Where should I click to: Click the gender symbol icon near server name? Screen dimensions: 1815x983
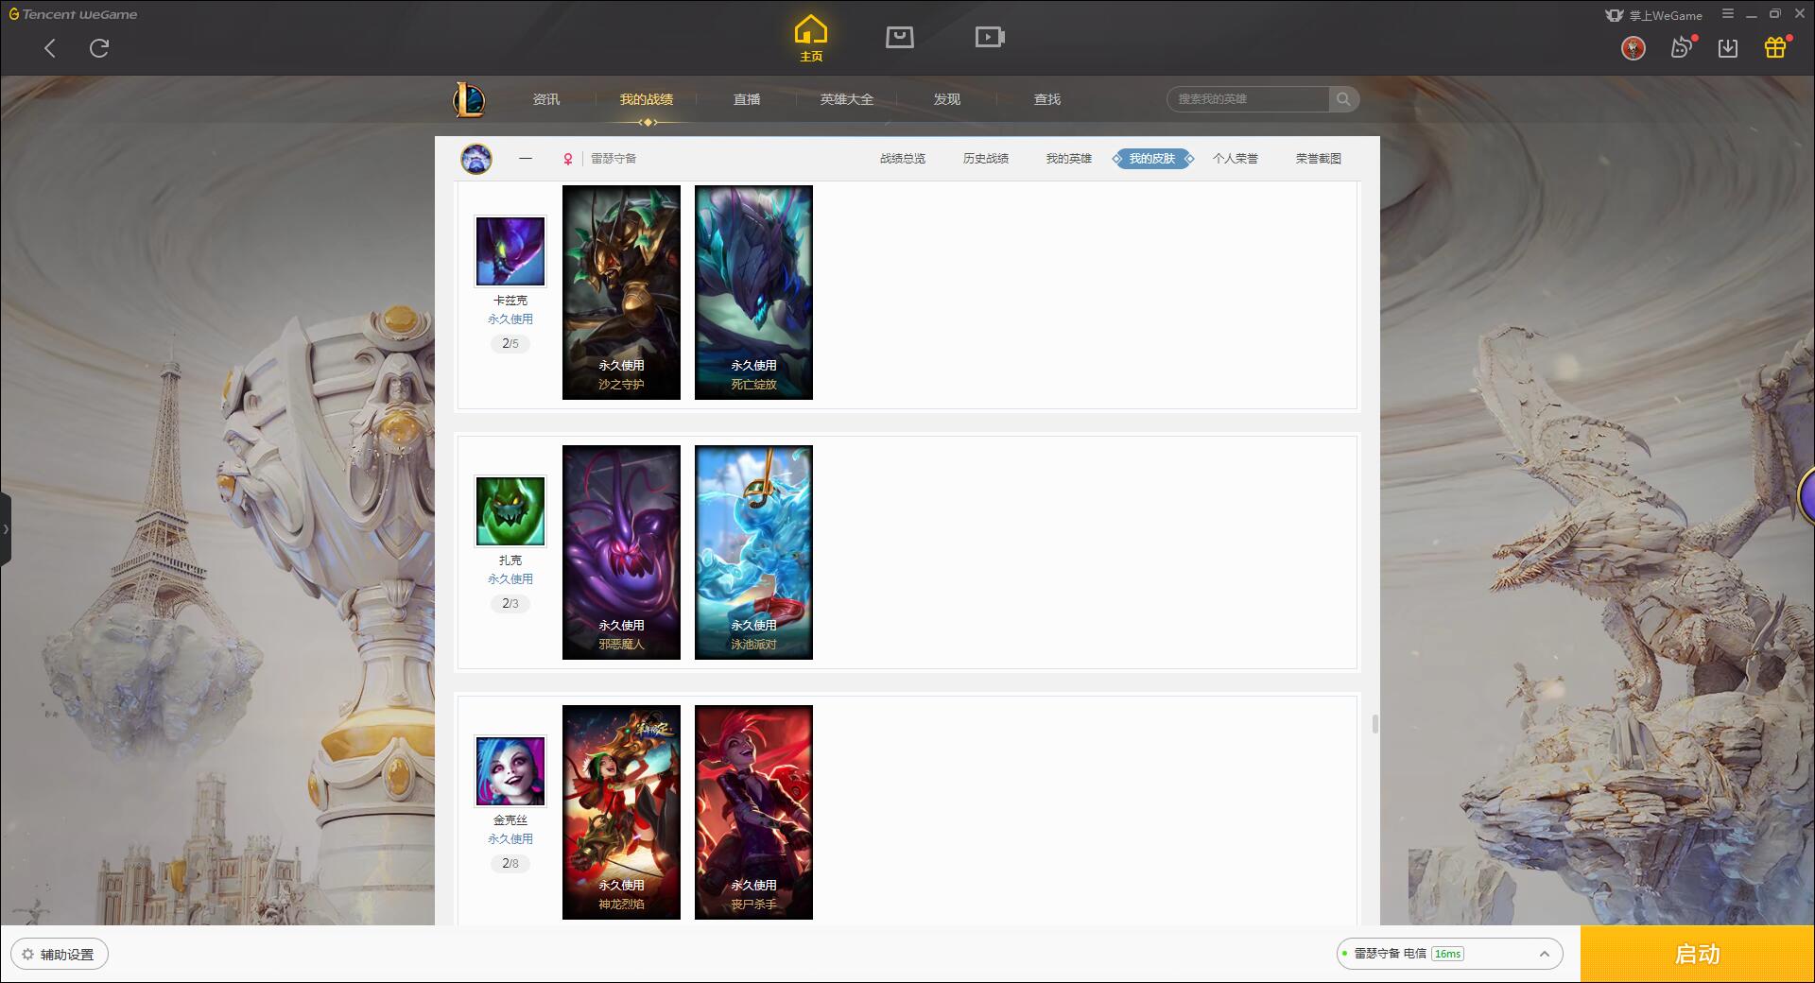click(x=568, y=159)
